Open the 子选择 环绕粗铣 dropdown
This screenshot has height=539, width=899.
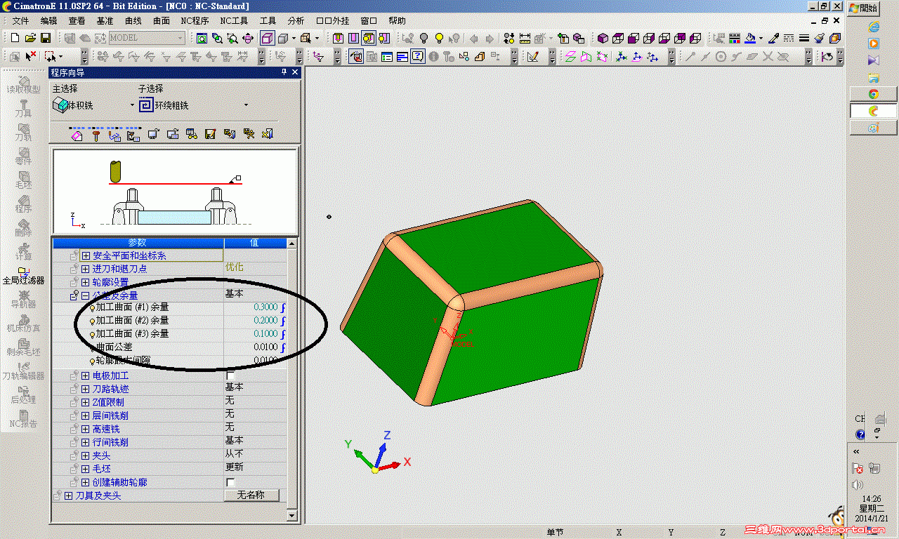coord(246,105)
